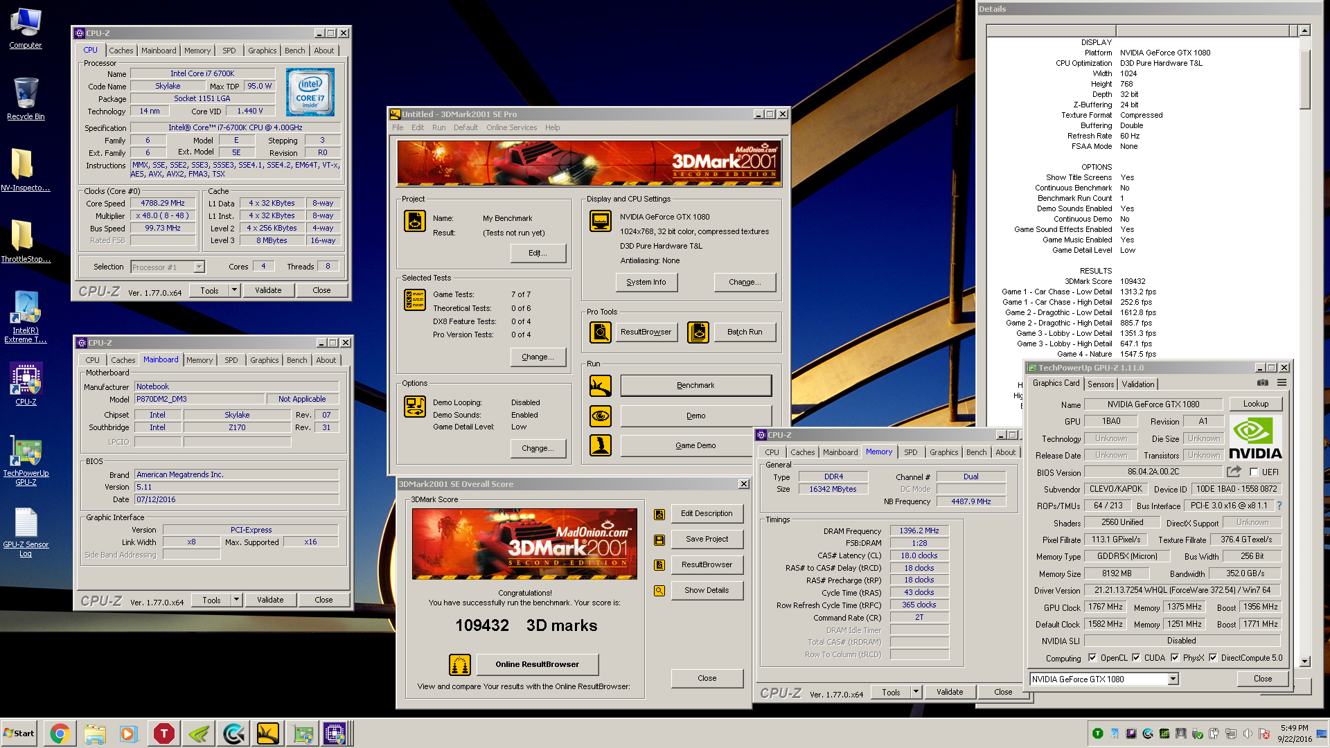
Task: Open the 3DMark2001 taskbar icon
Action: point(268,733)
